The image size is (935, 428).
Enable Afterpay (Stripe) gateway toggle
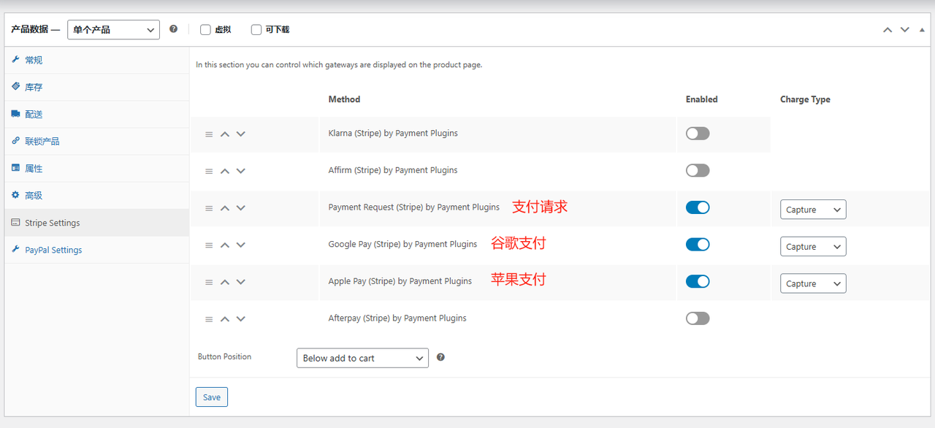[698, 318]
